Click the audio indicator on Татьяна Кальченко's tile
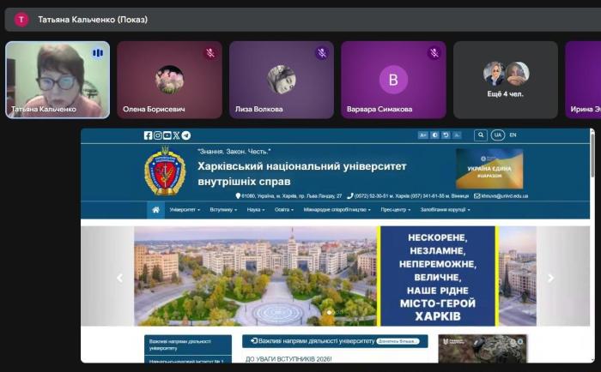The width and height of the screenshot is (601, 372). pyautogui.click(x=98, y=53)
